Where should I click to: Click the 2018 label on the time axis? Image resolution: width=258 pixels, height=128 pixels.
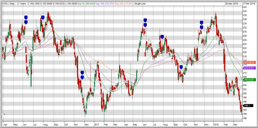216,124
